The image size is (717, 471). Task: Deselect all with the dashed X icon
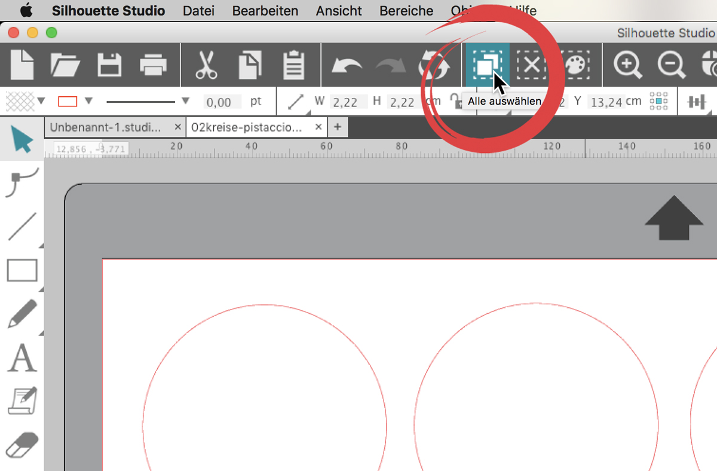(532, 65)
